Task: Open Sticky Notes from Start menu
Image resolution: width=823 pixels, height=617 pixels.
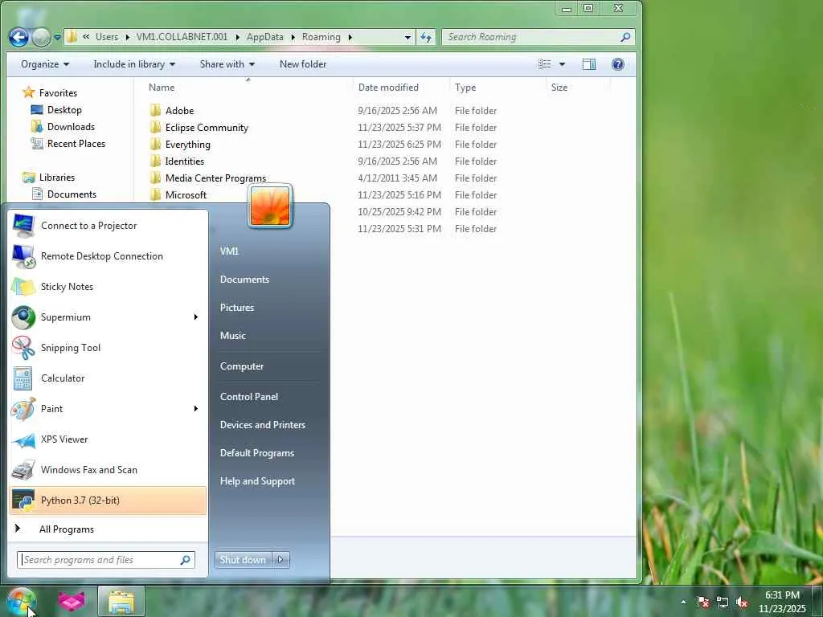Action: coord(108,287)
